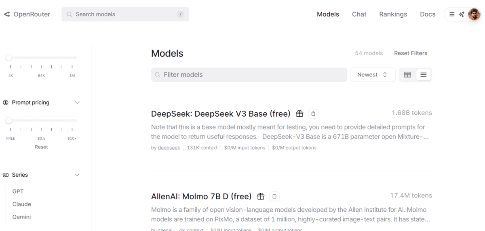Open the Chat nav tab

(x=359, y=14)
